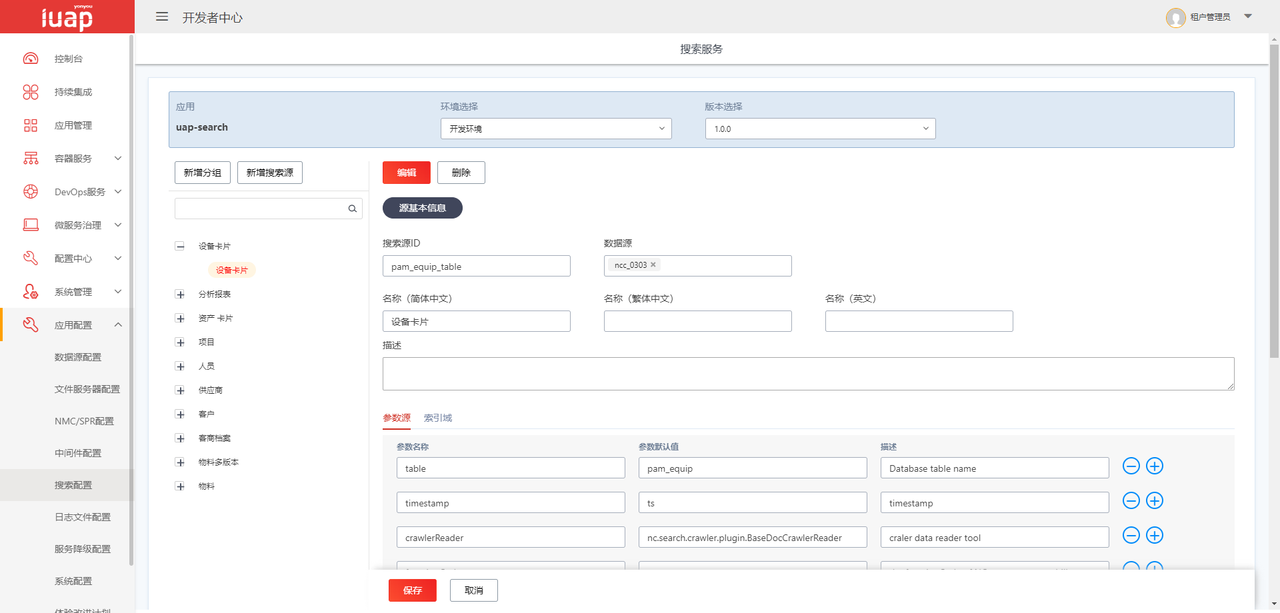Click the 取消 button

point(474,590)
